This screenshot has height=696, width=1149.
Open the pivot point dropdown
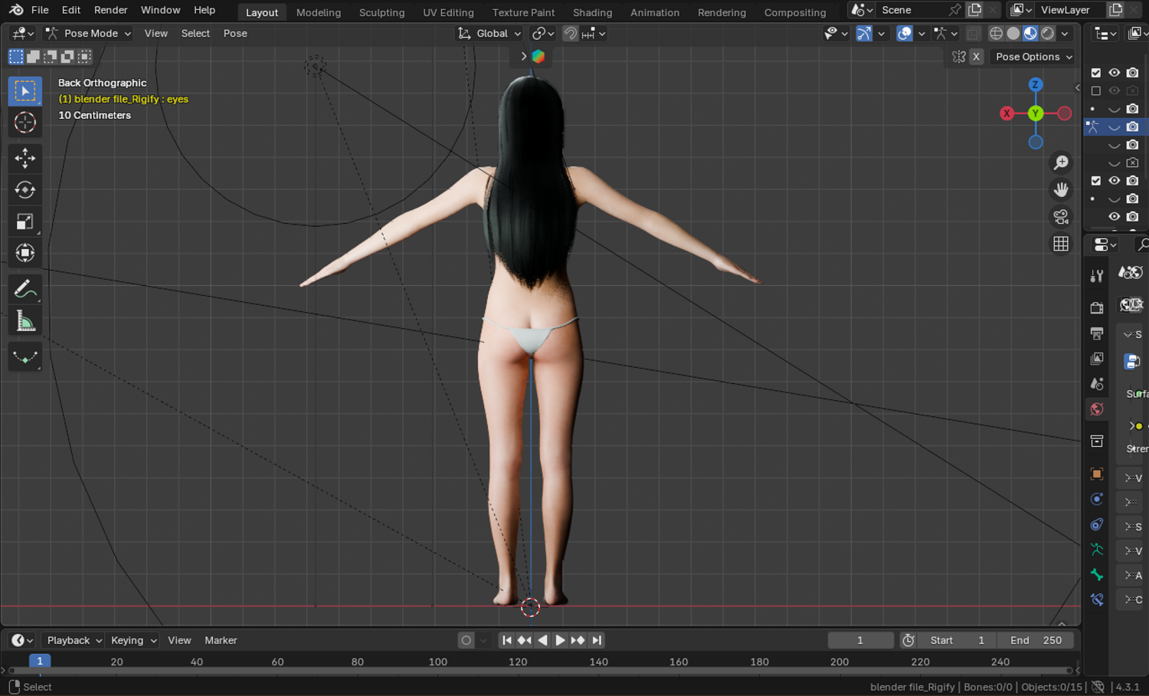(542, 33)
